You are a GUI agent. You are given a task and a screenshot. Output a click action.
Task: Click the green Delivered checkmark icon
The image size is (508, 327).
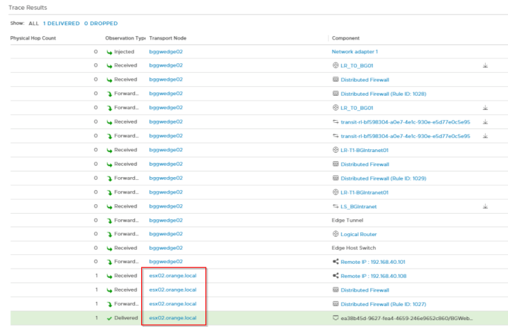(x=109, y=318)
